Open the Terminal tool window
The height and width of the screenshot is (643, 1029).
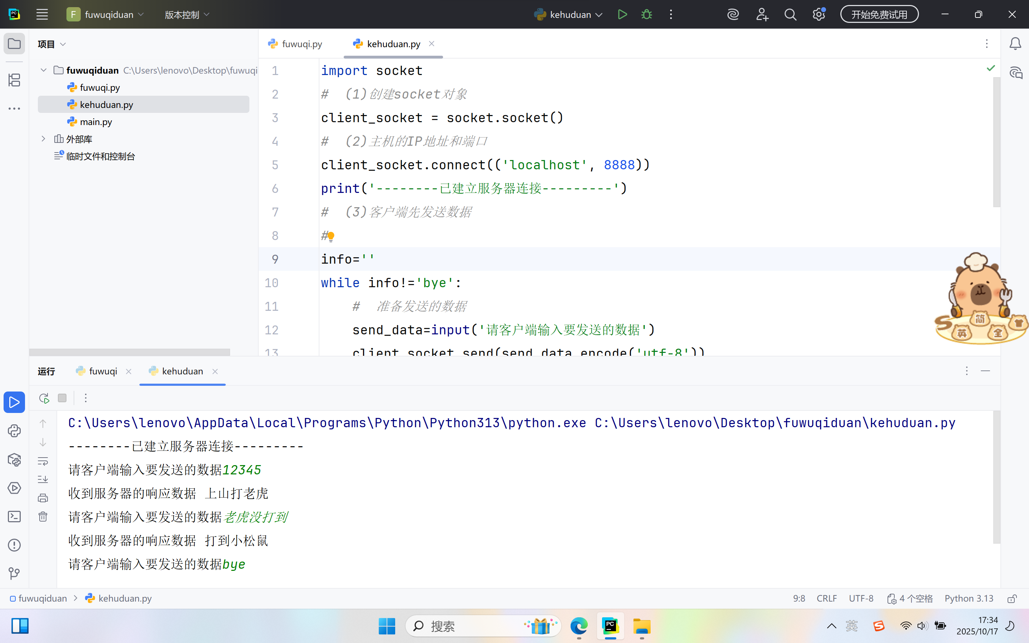click(x=14, y=516)
